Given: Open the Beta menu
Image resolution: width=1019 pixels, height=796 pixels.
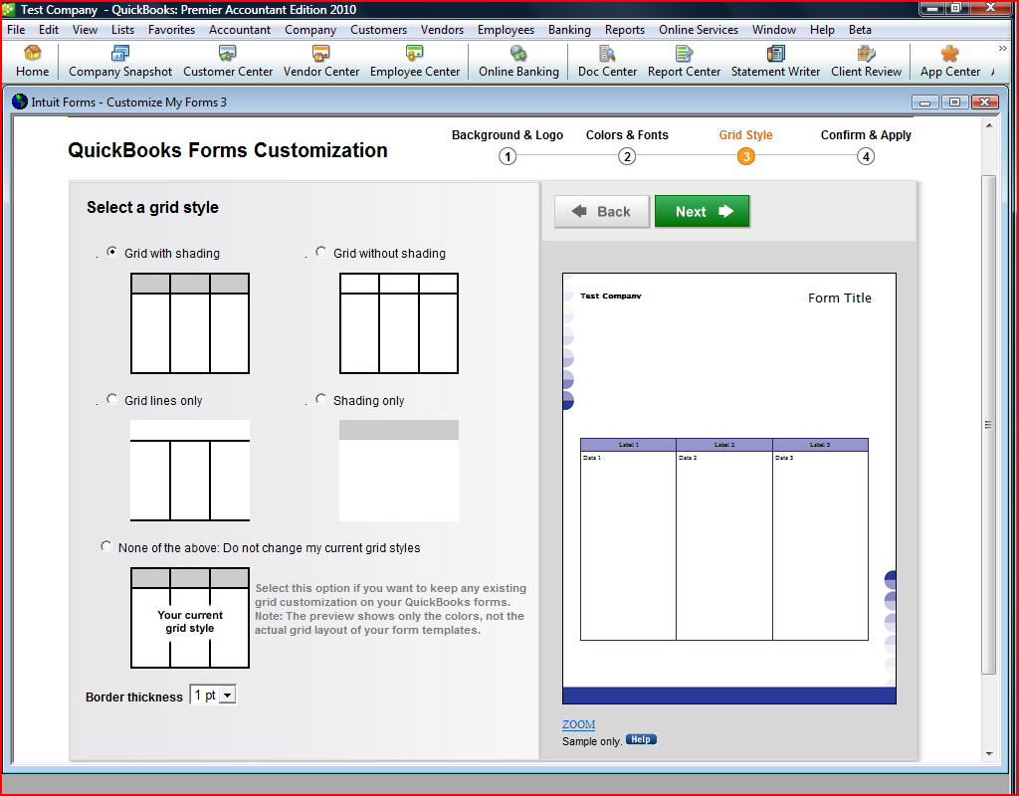Looking at the screenshot, I should tap(860, 30).
